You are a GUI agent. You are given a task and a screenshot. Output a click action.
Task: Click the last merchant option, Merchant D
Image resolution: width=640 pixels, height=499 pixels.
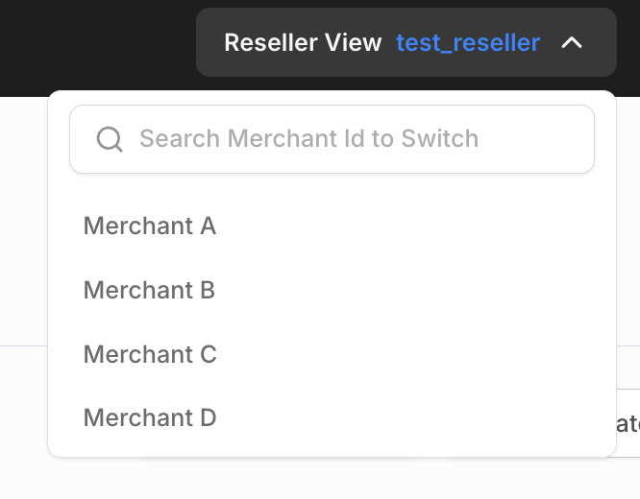click(150, 417)
